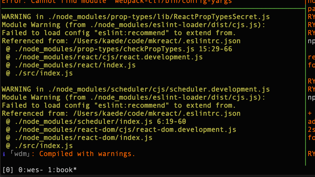Click the first 'Referenced from' .eslintrc.json line
The image size is (315, 177).
coord(121,41)
